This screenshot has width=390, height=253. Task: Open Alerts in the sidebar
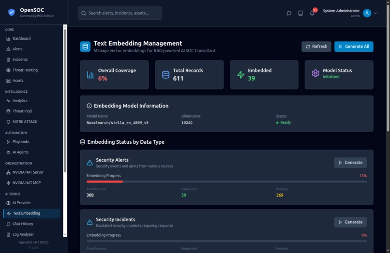click(31, 49)
